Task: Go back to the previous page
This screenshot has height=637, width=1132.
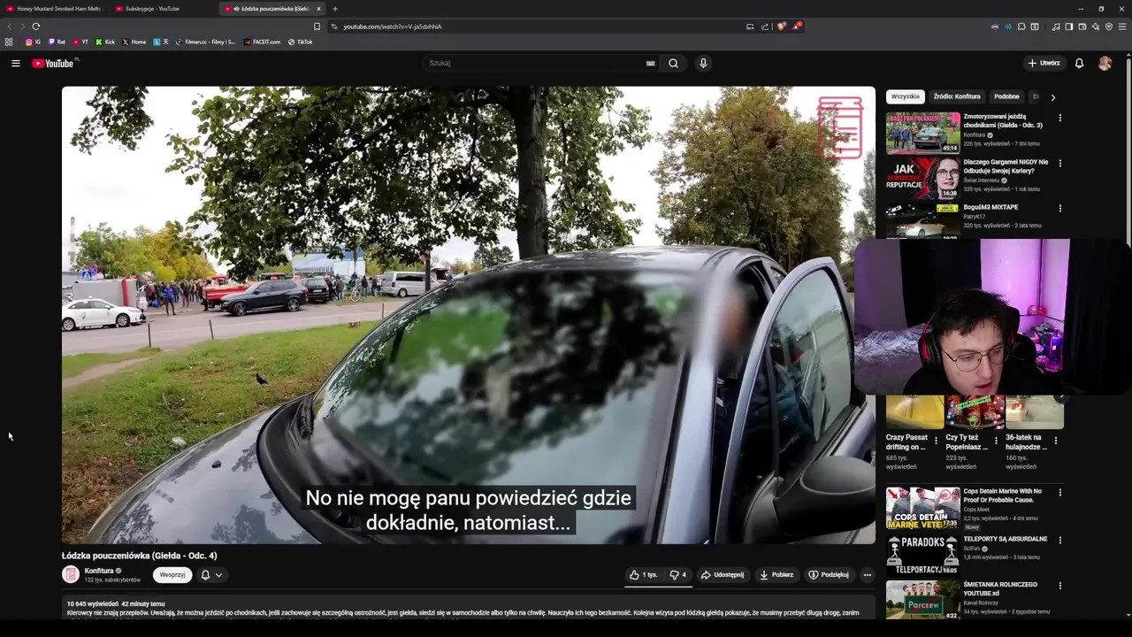Action: coord(11,27)
